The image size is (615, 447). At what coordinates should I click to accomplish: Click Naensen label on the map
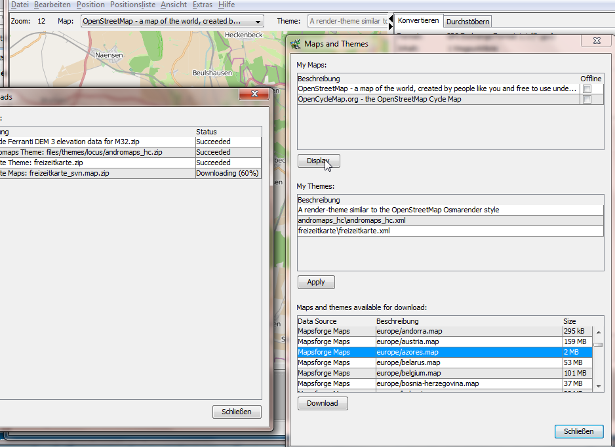click(109, 55)
